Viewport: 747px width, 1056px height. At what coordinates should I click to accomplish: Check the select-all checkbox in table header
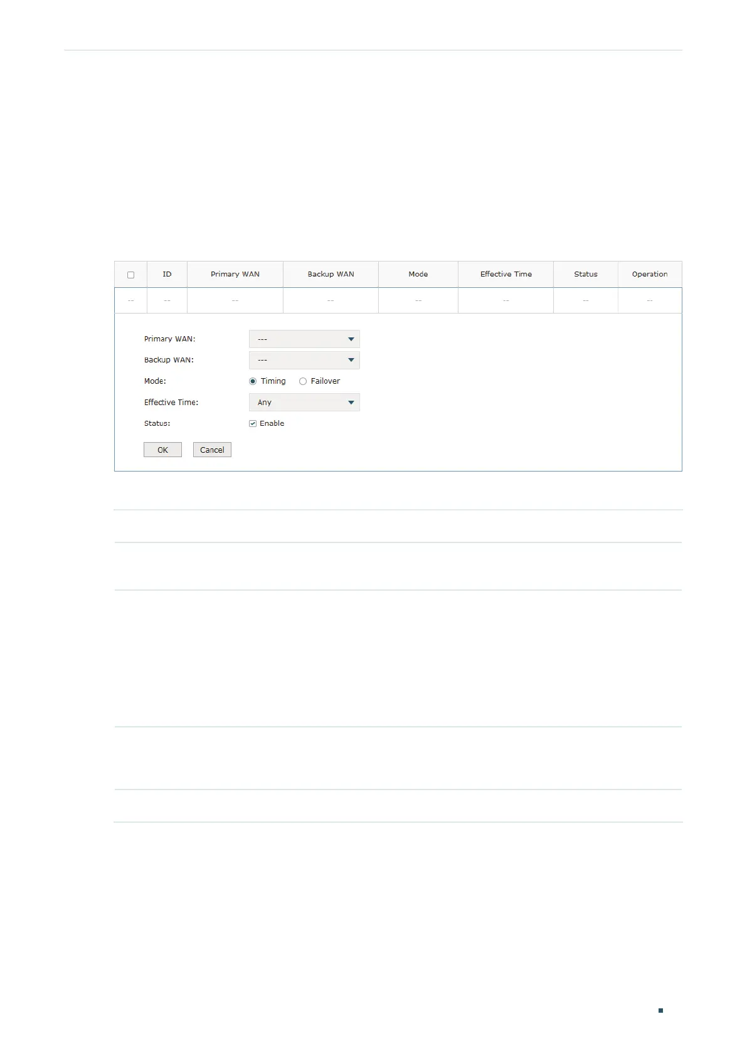pyautogui.click(x=130, y=275)
